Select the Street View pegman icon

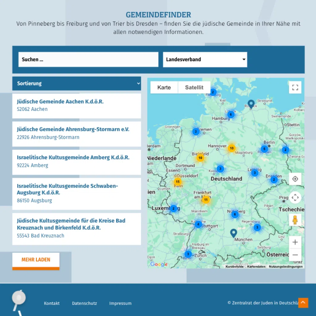(x=295, y=220)
